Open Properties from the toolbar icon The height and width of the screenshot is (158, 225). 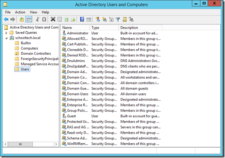coord(60,19)
